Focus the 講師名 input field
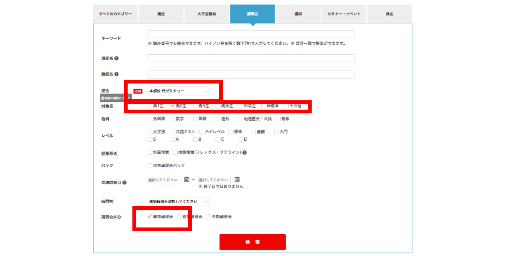 coord(251,74)
